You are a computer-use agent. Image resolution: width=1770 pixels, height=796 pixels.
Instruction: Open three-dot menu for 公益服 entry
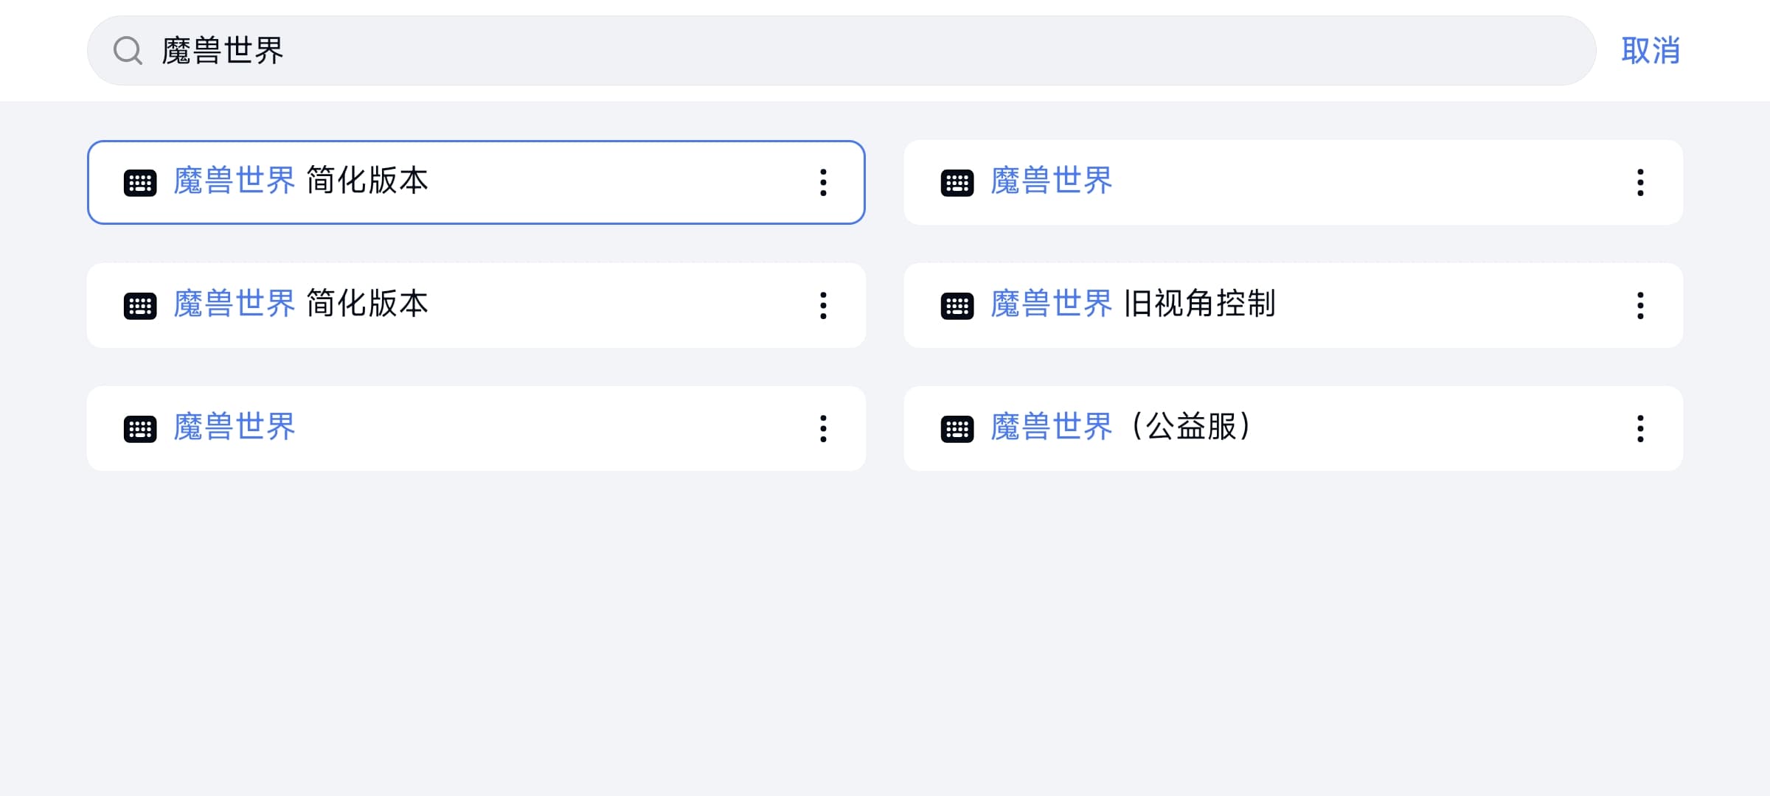point(1640,429)
